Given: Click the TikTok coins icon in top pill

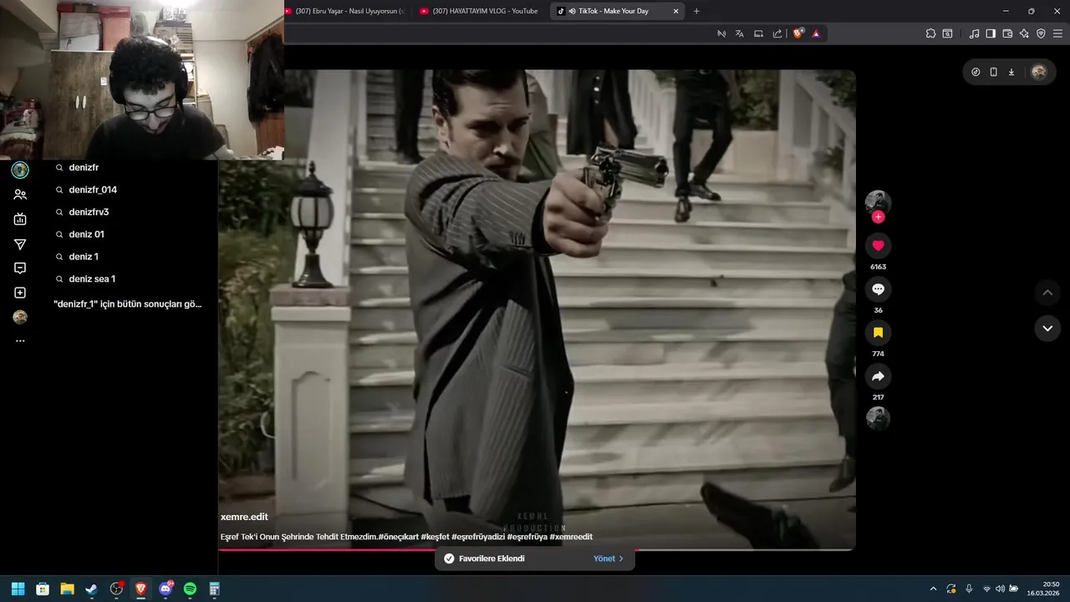Looking at the screenshot, I should [976, 72].
